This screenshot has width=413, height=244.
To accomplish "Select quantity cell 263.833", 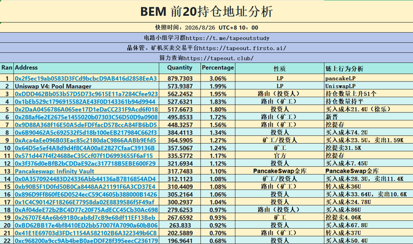I will (180, 225).
